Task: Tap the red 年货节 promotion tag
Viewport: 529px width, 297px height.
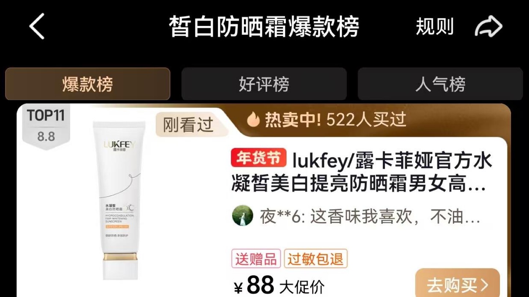Action: pyautogui.click(x=259, y=158)
